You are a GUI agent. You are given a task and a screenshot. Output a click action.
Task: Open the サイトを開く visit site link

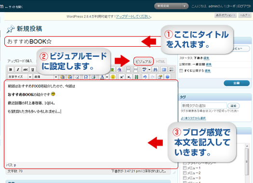15,7
